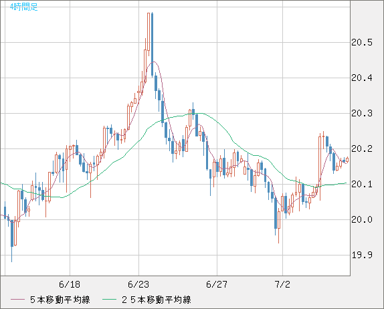384x309 pixels.
Task: Select the 20.1 price axis label
Action: (x=362, y=184)
